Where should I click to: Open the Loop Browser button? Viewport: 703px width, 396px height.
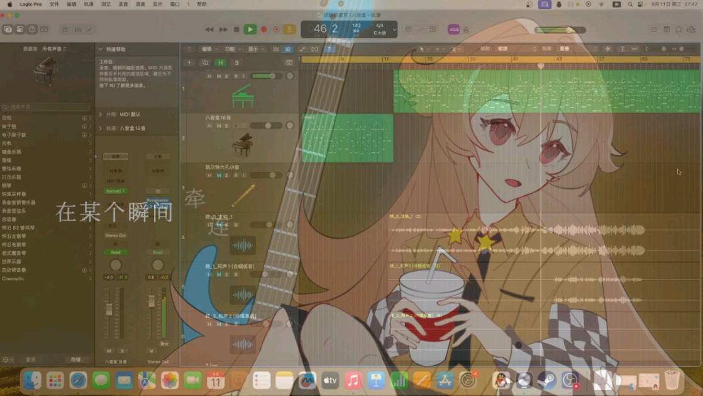coord(678,30)
